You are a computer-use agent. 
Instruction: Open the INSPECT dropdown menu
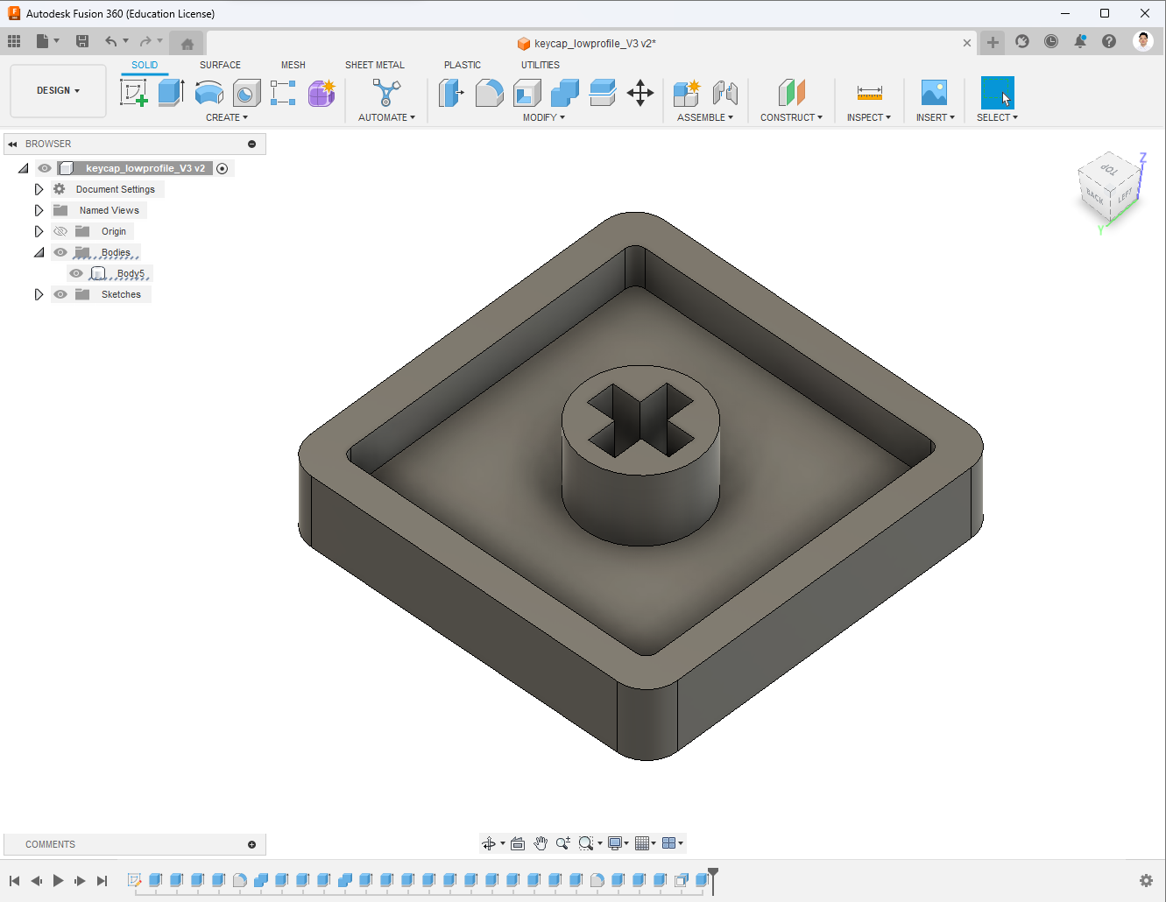(x=869, y=117)
